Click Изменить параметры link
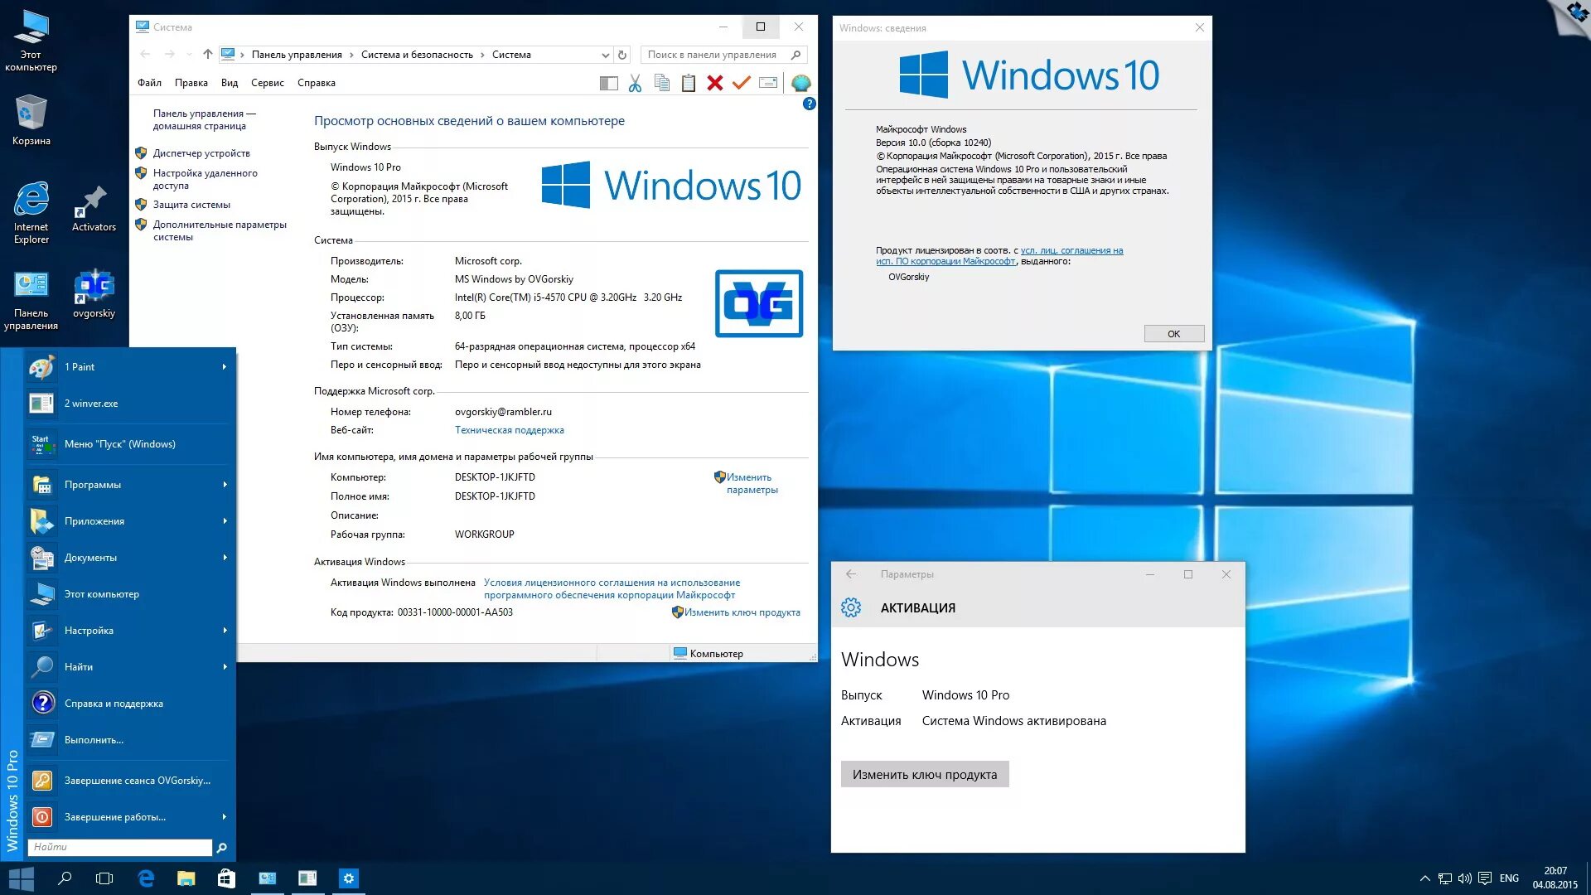This screenshot has width=1591, height=895. (x=752, y=483)
